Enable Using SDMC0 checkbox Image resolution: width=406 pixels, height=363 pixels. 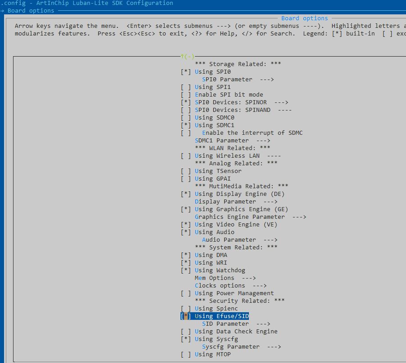point(185,118)
